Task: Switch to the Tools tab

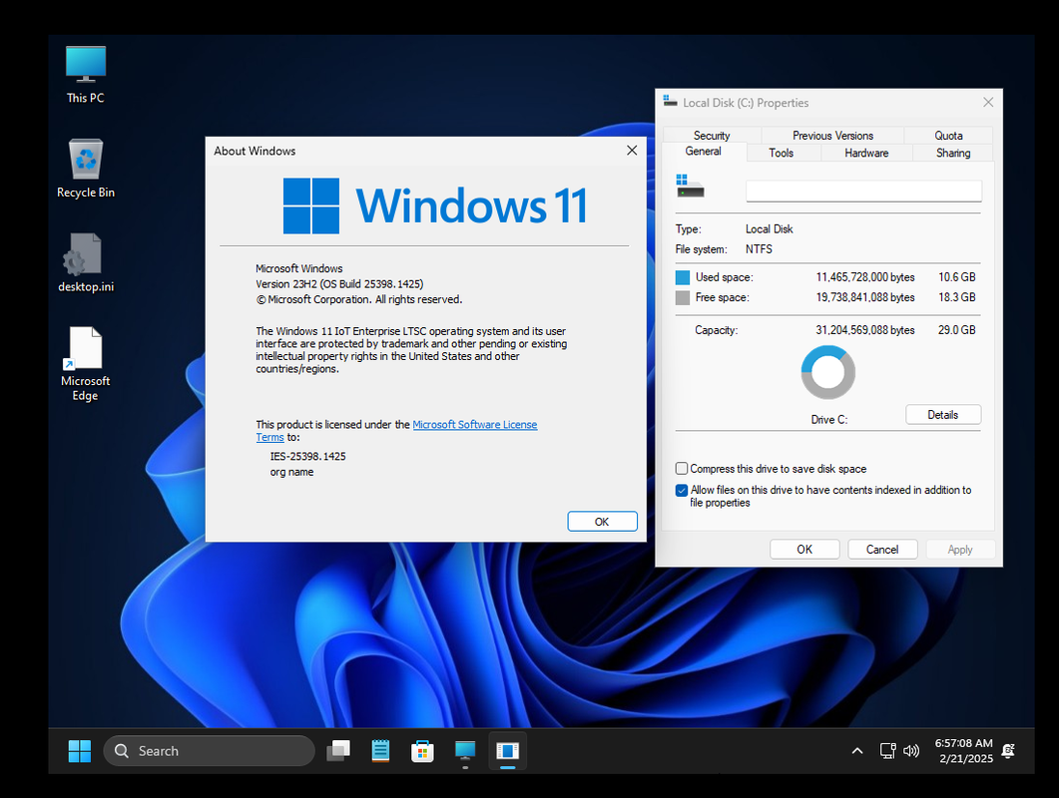Action: pos(782,154)
